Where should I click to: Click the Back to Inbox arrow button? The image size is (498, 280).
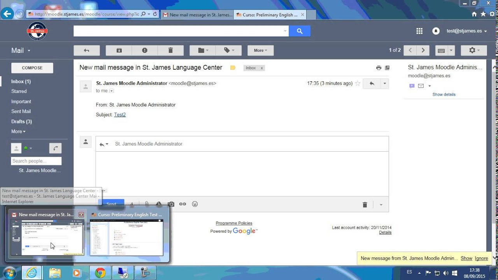tap(87, 50)
